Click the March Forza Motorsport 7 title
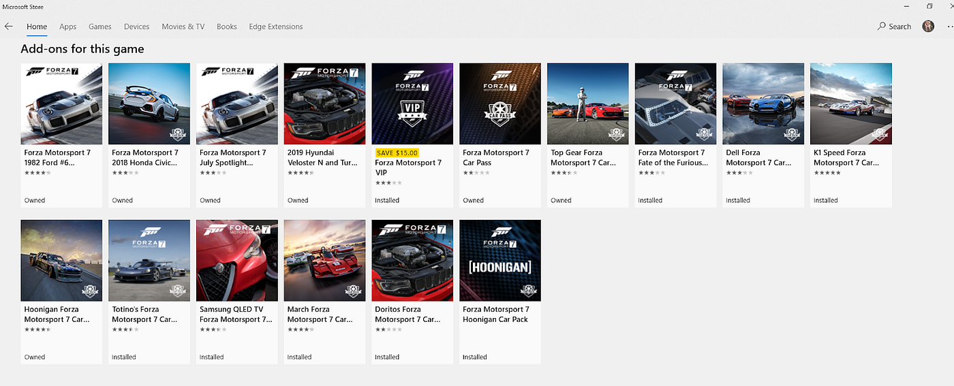The image size is (954, 386). click(x=320, y=315)
